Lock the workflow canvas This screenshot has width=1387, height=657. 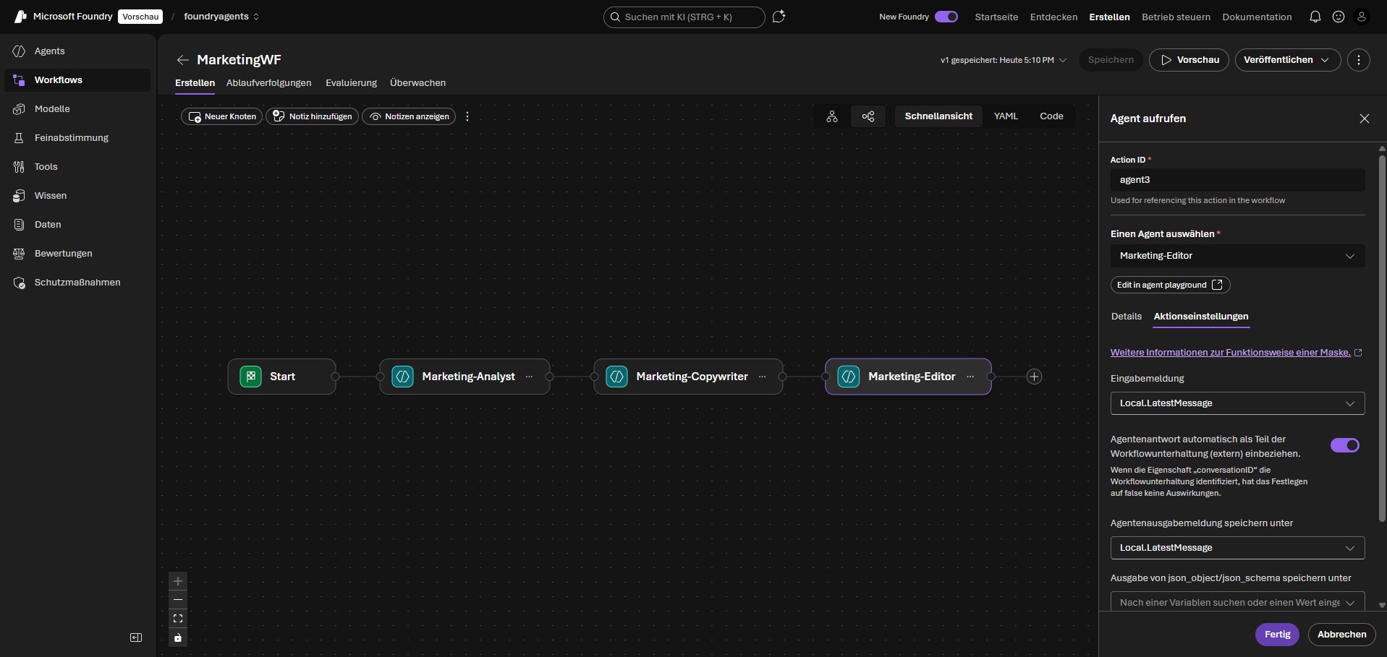[x=177, y=638]
